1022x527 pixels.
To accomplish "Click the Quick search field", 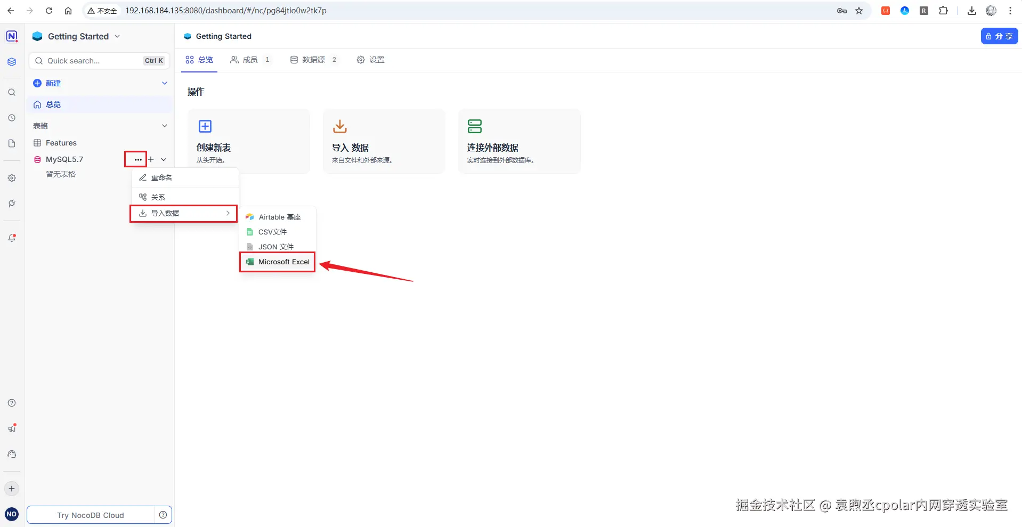I will pyautogui.click(x=100, y=61).
